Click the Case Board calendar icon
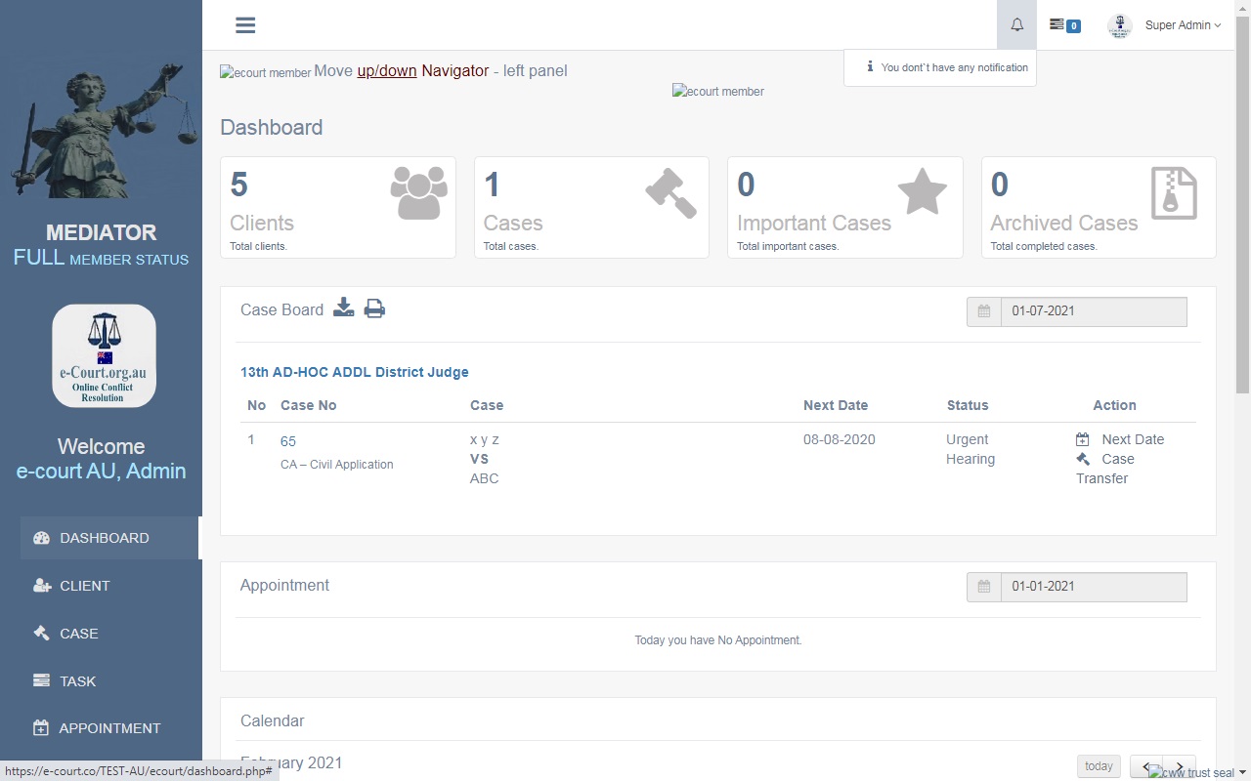The image size is (1251, 781). [x=984, y=311]
